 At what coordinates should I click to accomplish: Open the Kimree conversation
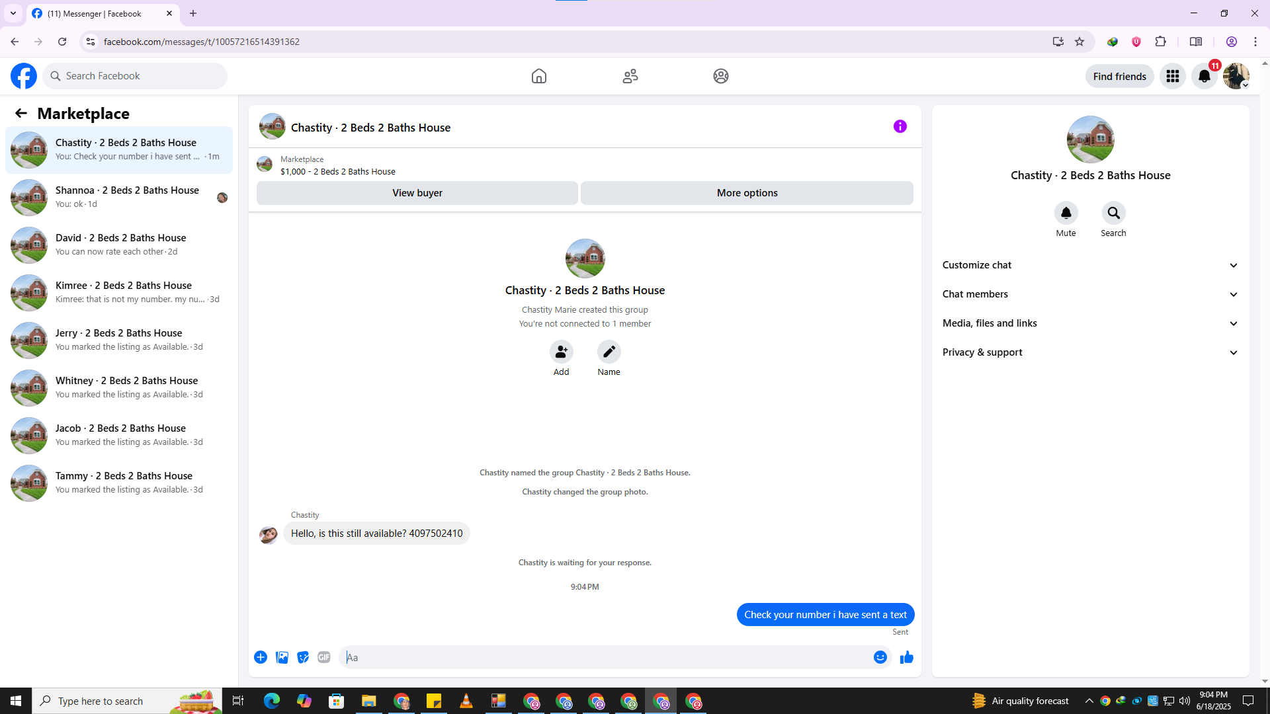pos(119,293)
